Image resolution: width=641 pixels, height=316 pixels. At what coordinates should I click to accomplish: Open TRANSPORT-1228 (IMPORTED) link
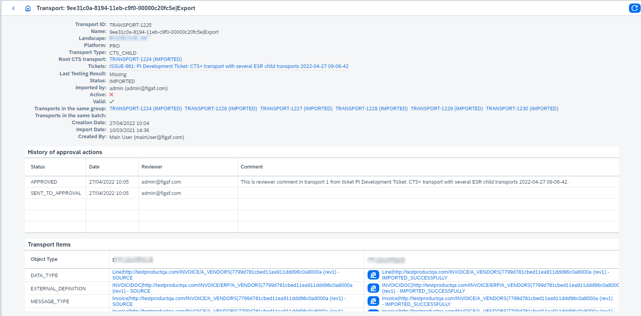click(x=371, y=109)
